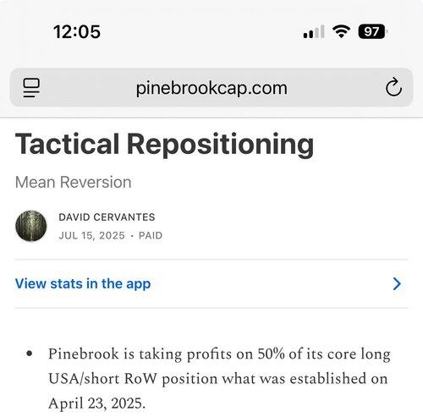Image resolution: width=423 pixels, height=417 pixels.
Task: Tap the blue chevron beside View stats
Action: pyautogui.click(x=397, y=284)
